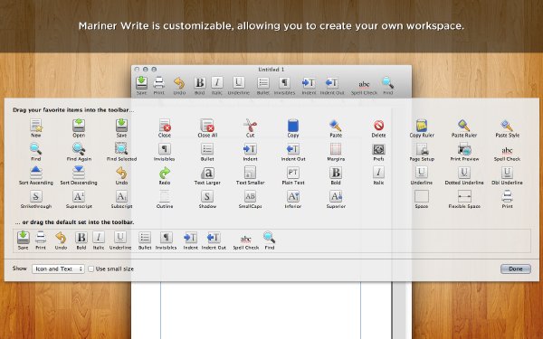This screenshot has height=339, width=543.
Task: Choose the Outline text icon
Action: pos(165,196)
